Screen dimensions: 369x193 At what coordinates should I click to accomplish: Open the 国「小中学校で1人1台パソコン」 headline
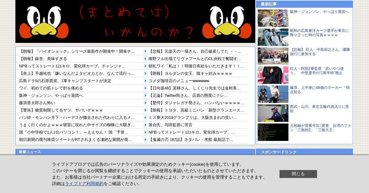click(74, 132)
